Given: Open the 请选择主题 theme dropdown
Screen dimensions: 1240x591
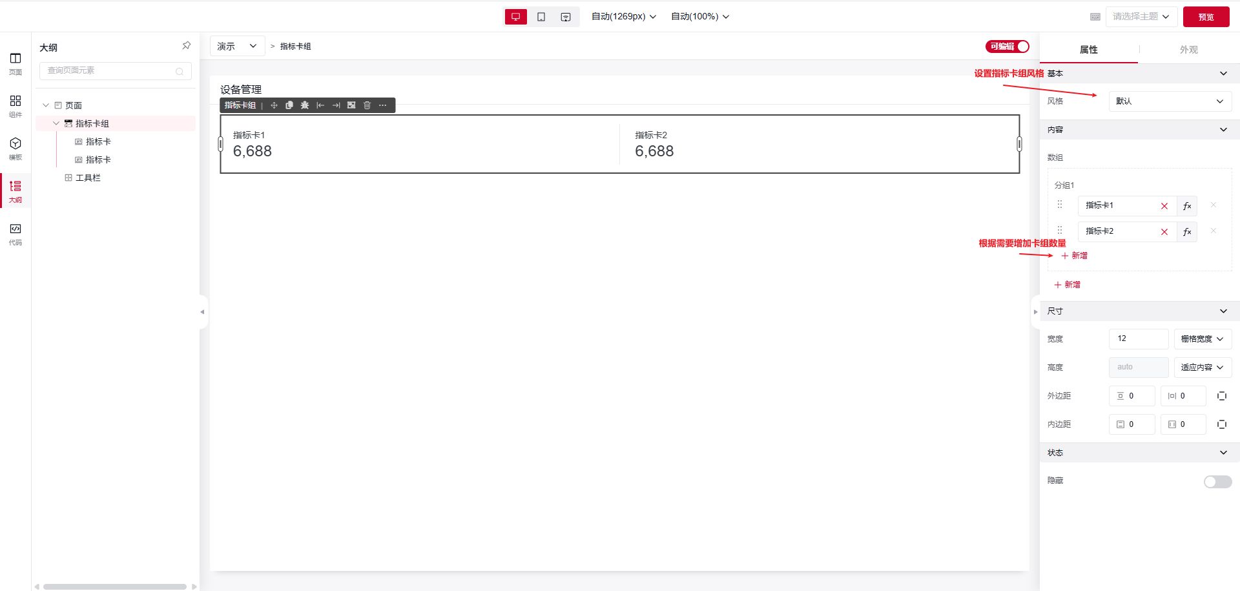Looking at the screenshot, I should (1141, 17).
